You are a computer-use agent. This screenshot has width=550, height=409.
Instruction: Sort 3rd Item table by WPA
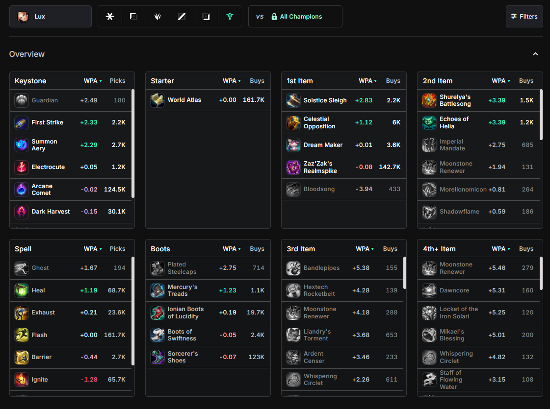(365, 249)
